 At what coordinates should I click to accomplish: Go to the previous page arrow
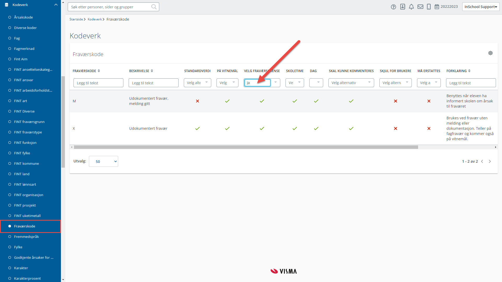point(482,161)
